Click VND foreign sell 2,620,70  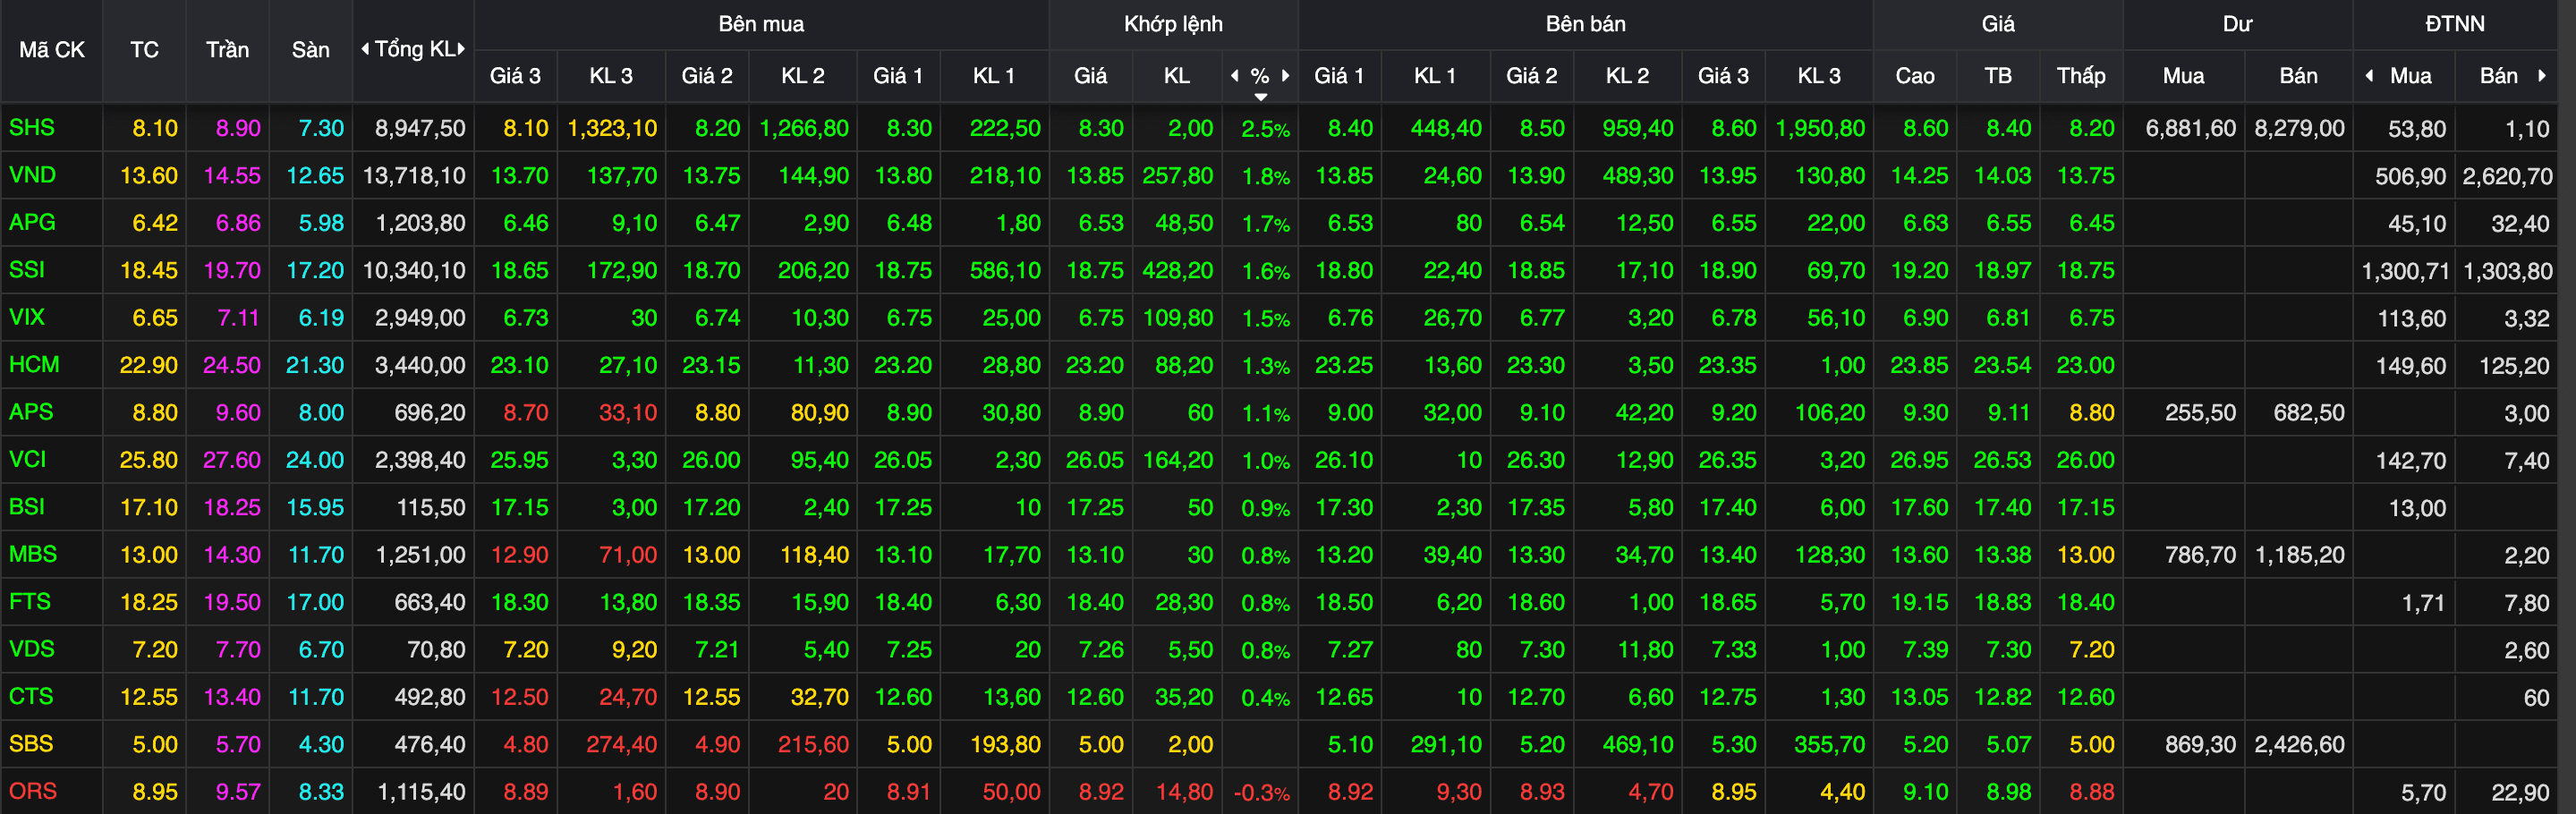pos(2507,176)
